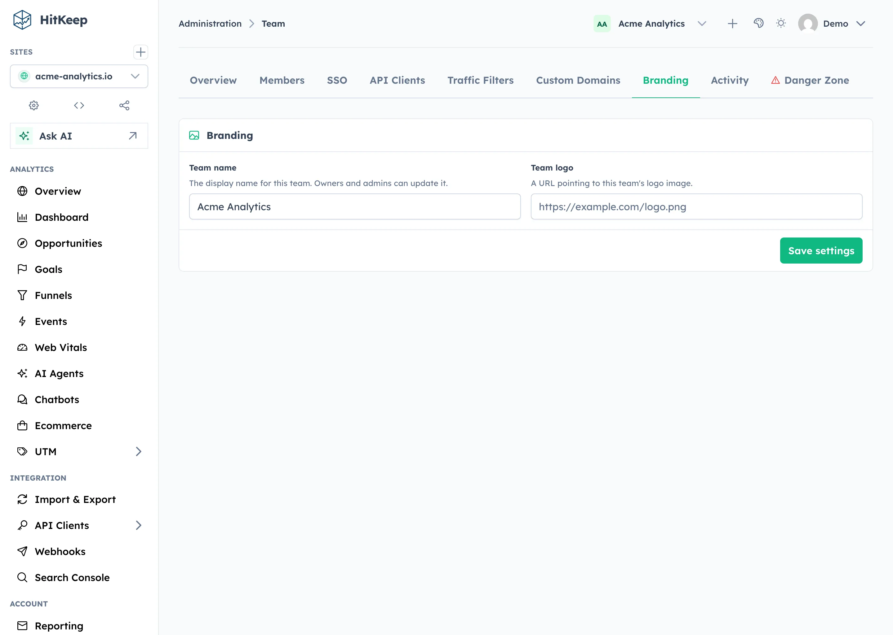The height and width of the screenshot is (635, 893).
Task: Focus the Team name input field
Action: pyautogui.click(x=355, y=207)
